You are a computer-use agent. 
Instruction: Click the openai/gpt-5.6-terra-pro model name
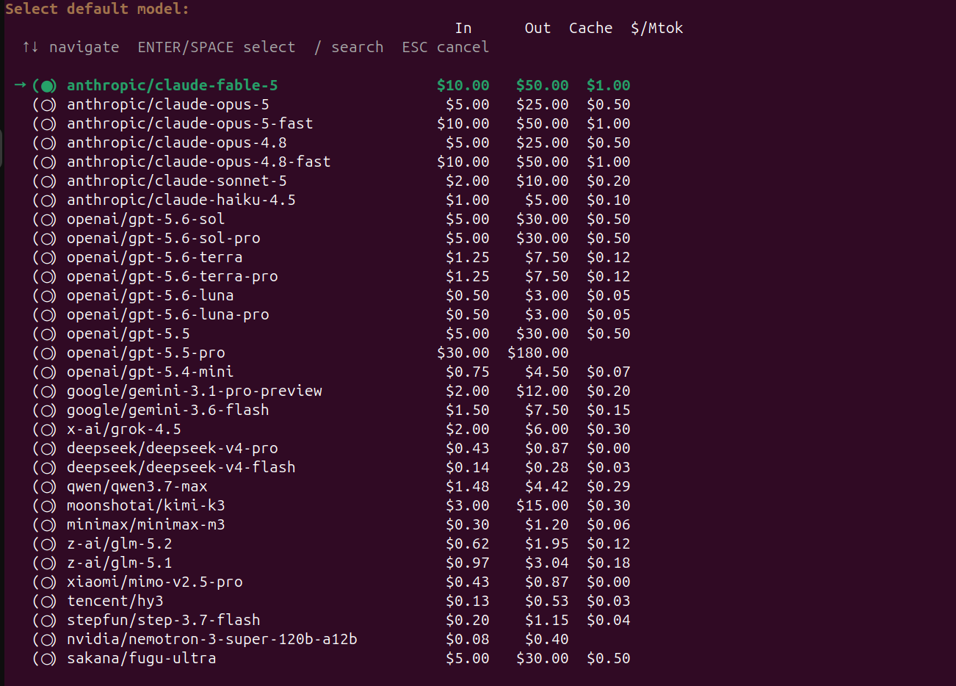172,276
